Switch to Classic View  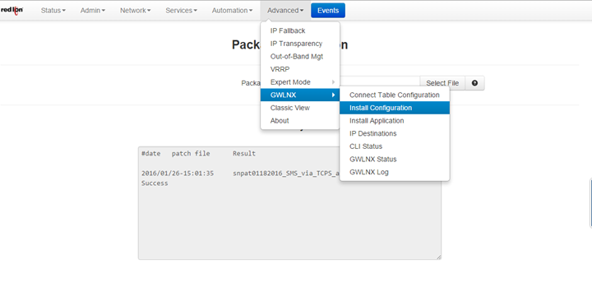click(x=300, y=108)
